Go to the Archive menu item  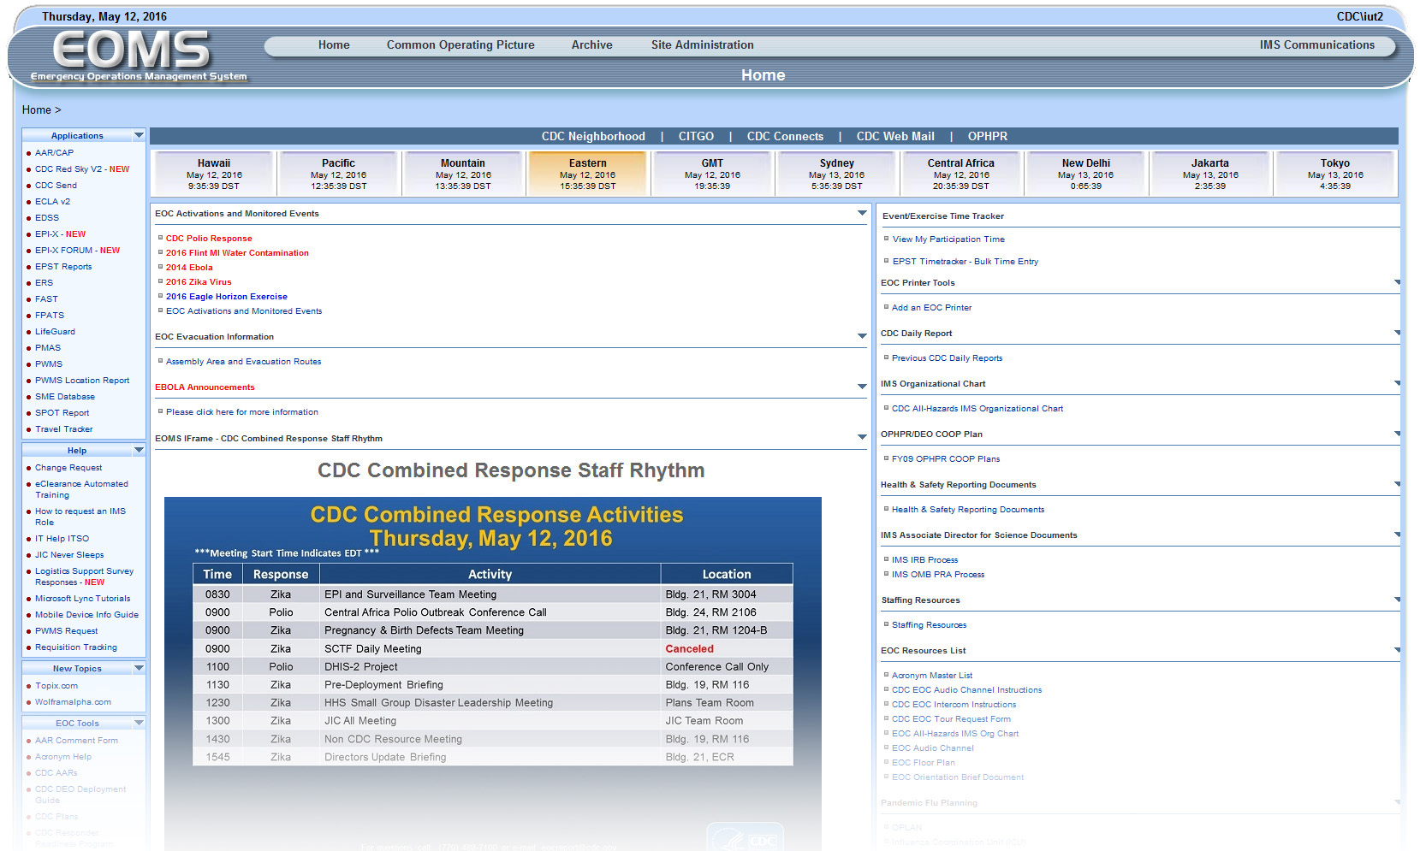point(591,45)
